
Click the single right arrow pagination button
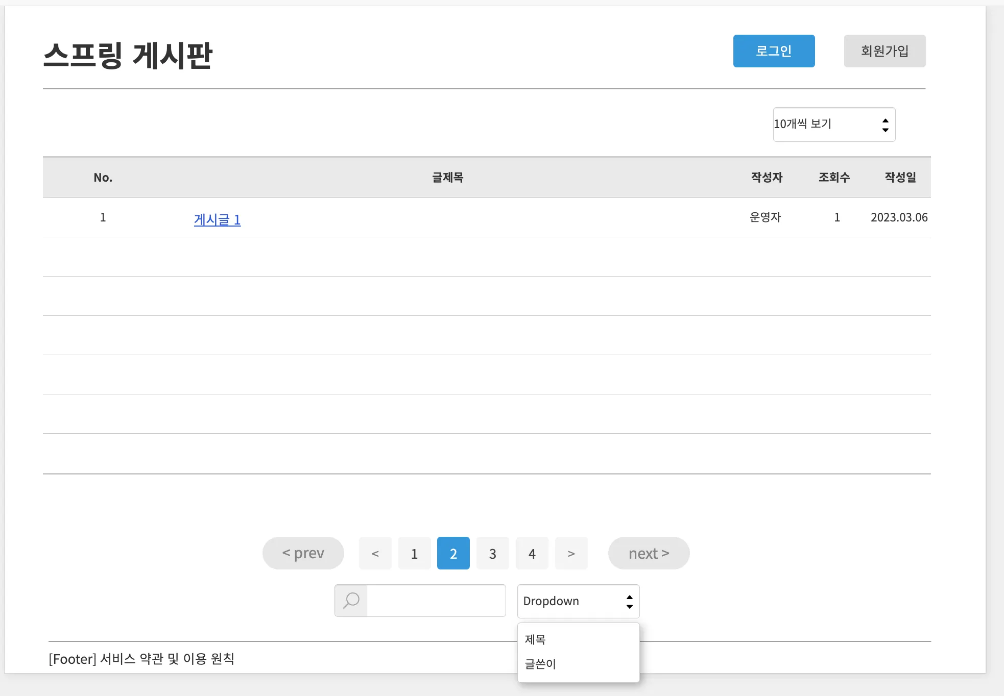[571, 553]
